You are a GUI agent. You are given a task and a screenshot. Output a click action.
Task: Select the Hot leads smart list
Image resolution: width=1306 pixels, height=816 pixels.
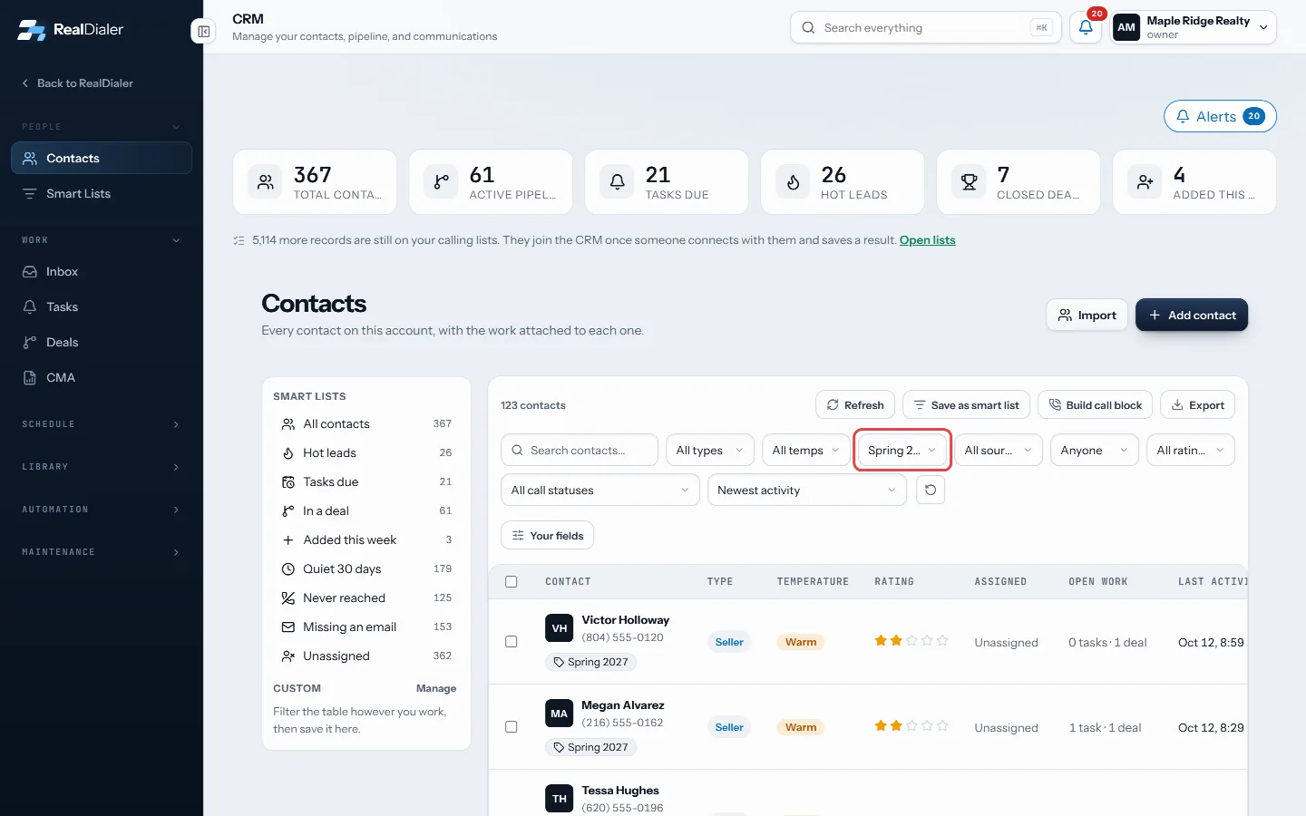pos(366,453)
